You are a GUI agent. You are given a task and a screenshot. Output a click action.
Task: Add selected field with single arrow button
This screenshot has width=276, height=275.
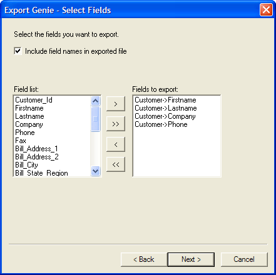[x=116, y=104]
